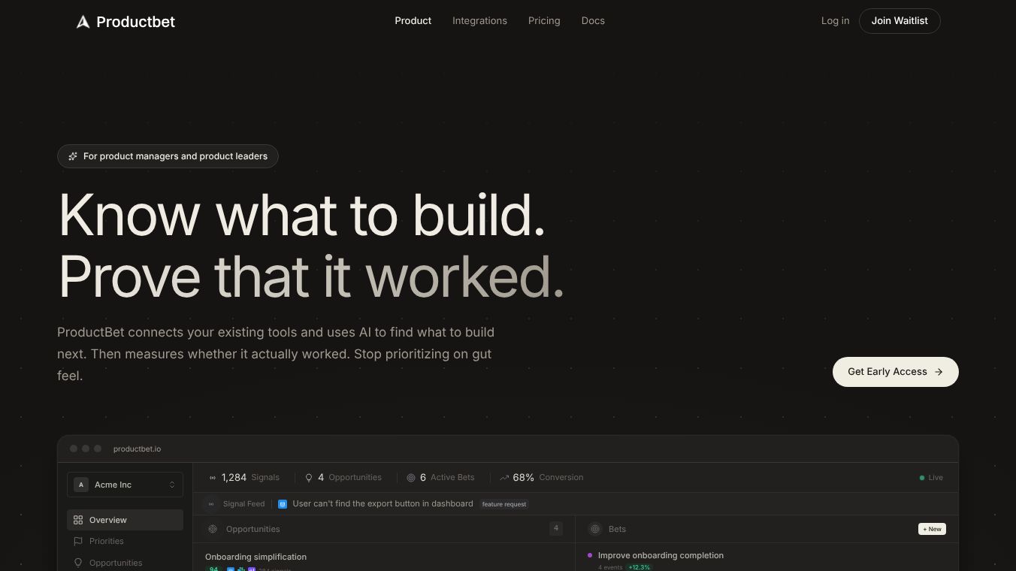The image size is (1016, 571).
Task: Open the Docs section
Action: coord(593,20)
